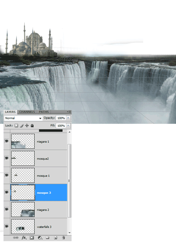Image resolution: width=176 pixels, height=242 pixels.
Task: Switch to the Paths tab
Action: tap(44, 112)
